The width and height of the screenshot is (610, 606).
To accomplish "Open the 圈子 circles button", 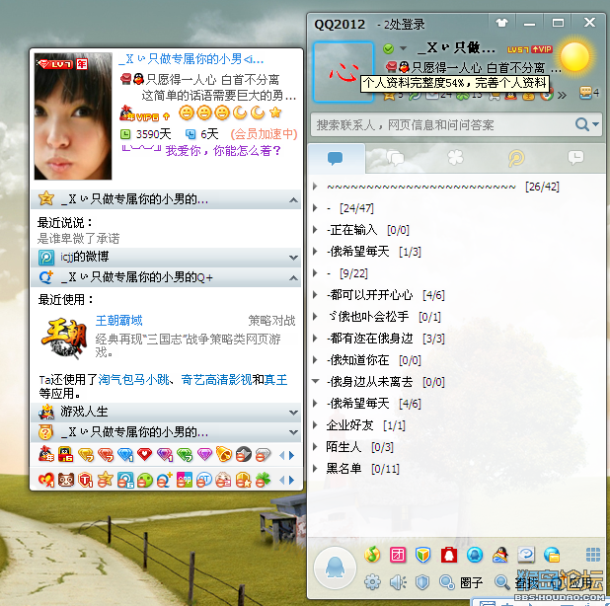I will [x=461, y=582].
